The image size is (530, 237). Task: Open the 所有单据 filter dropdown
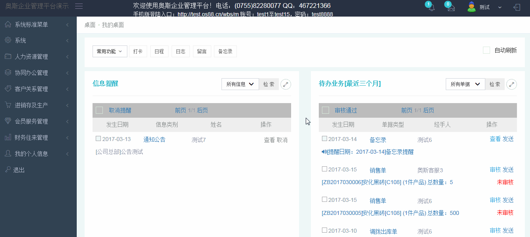(x=465, y=84)
